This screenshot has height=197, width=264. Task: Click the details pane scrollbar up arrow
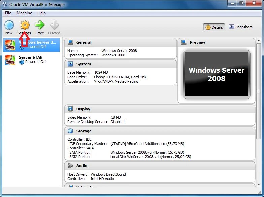click(x=259, y=40)
